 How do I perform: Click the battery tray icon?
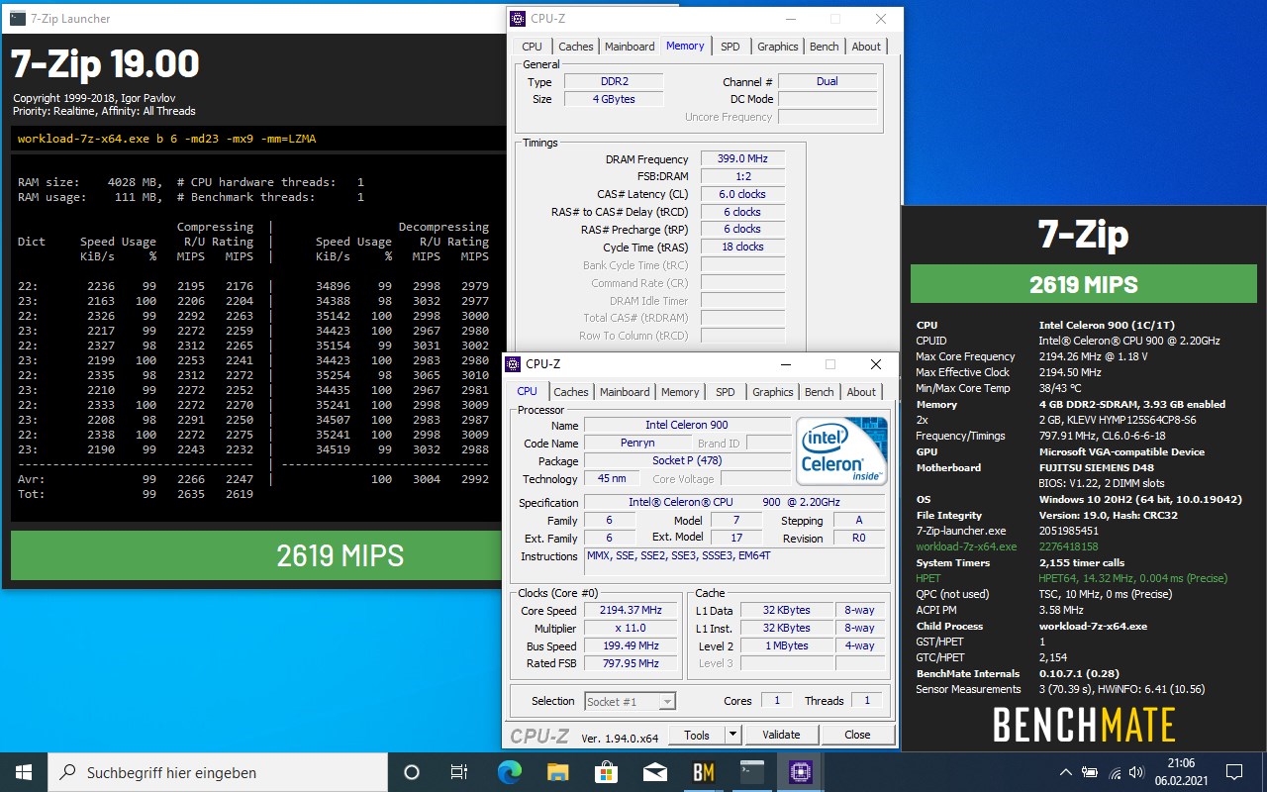tap(1090, 772)
